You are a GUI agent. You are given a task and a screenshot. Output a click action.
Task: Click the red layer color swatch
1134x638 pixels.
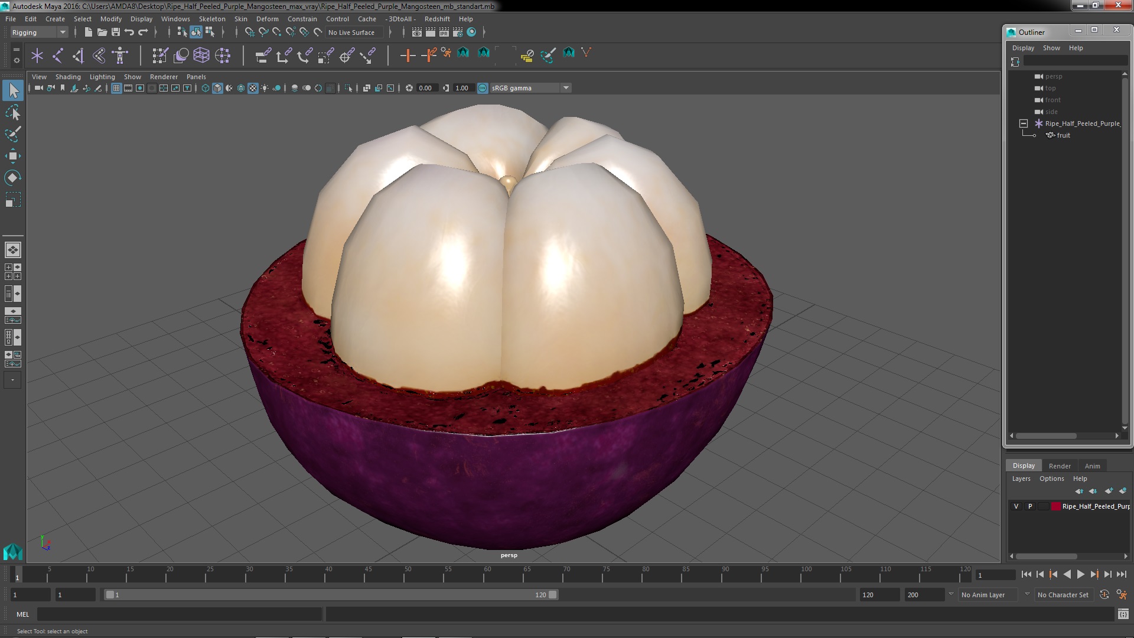[x=1055, y=506]
